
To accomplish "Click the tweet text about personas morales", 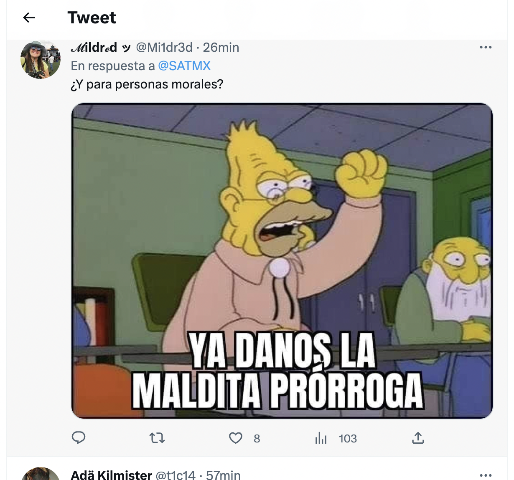I will 147,84.
